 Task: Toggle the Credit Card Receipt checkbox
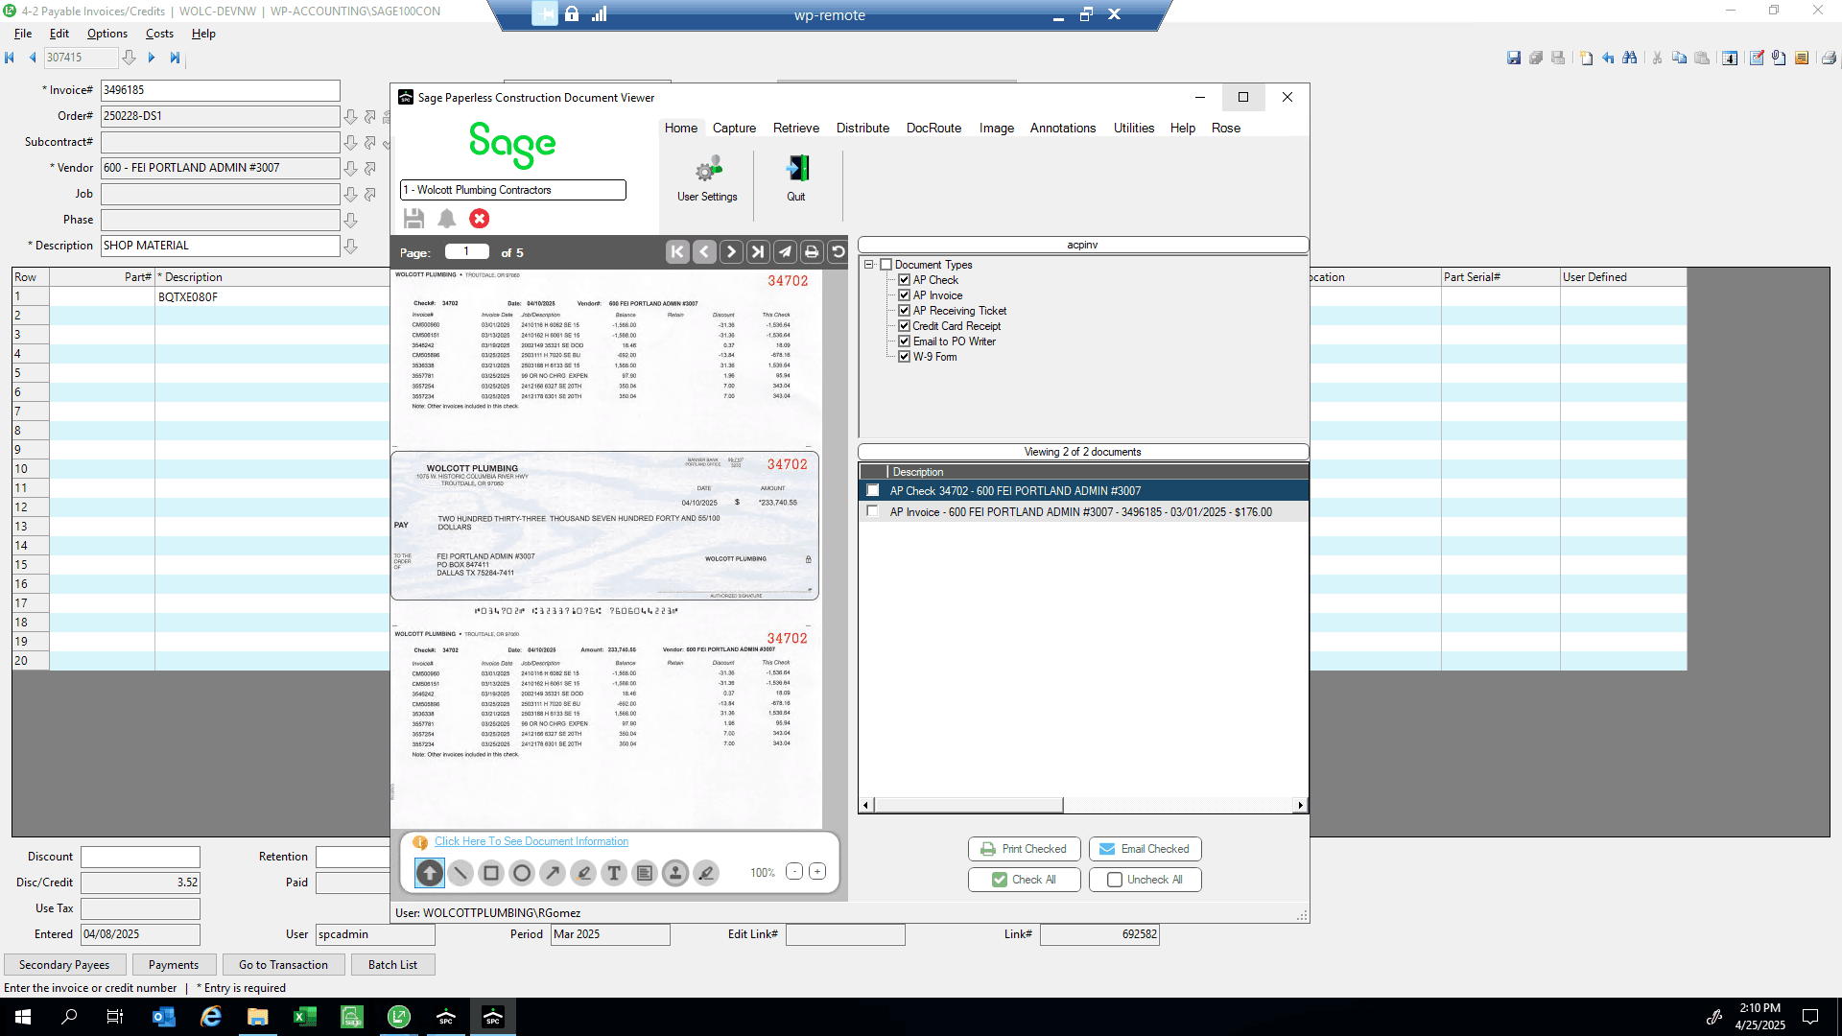tap(904, 326)
